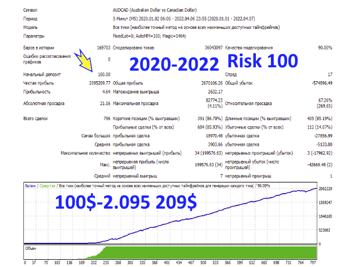Image resolution: width=356 pixels, height=267 pixels.
Task: Select the largest profit trade value 18970.48
Action: (214, 136)
